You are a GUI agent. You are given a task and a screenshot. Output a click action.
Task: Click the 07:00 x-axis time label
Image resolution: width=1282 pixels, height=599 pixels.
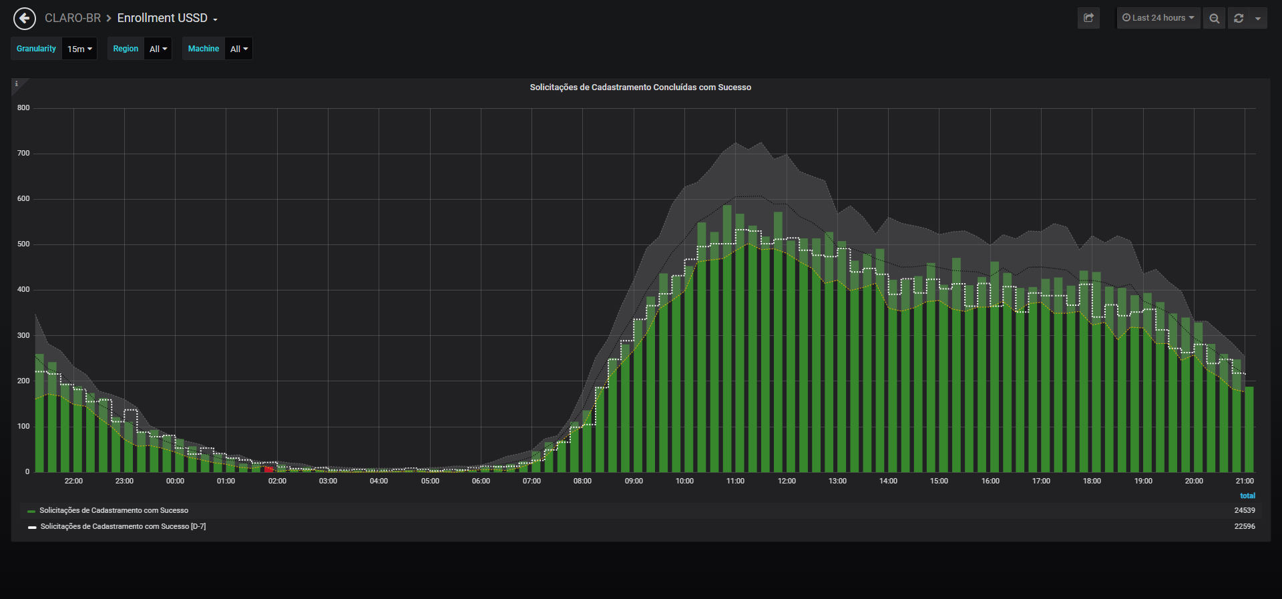[531, 481]
